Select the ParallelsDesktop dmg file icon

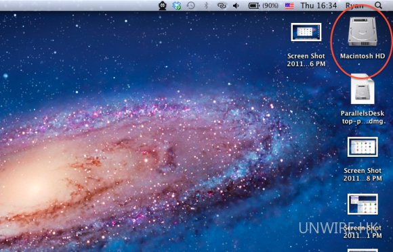363,89
